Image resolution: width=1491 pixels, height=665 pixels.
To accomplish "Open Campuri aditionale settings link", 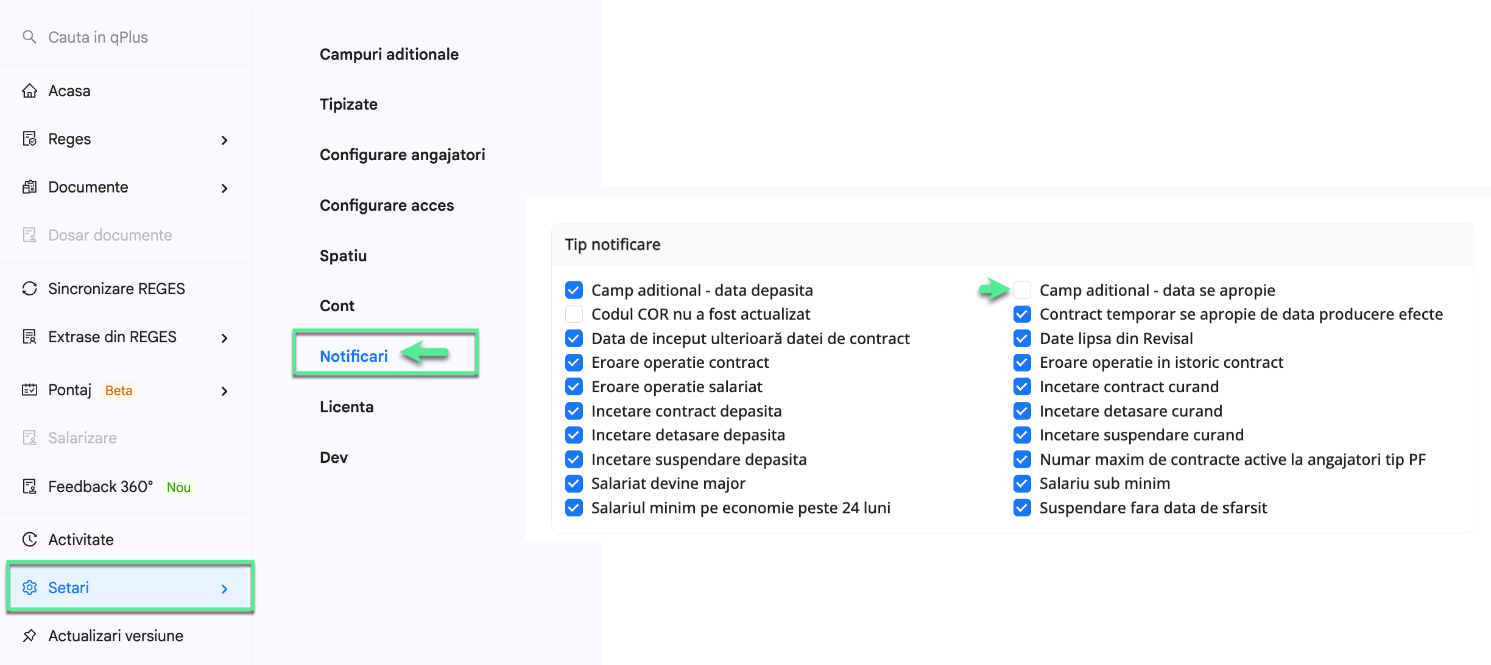I will point(389,54).
